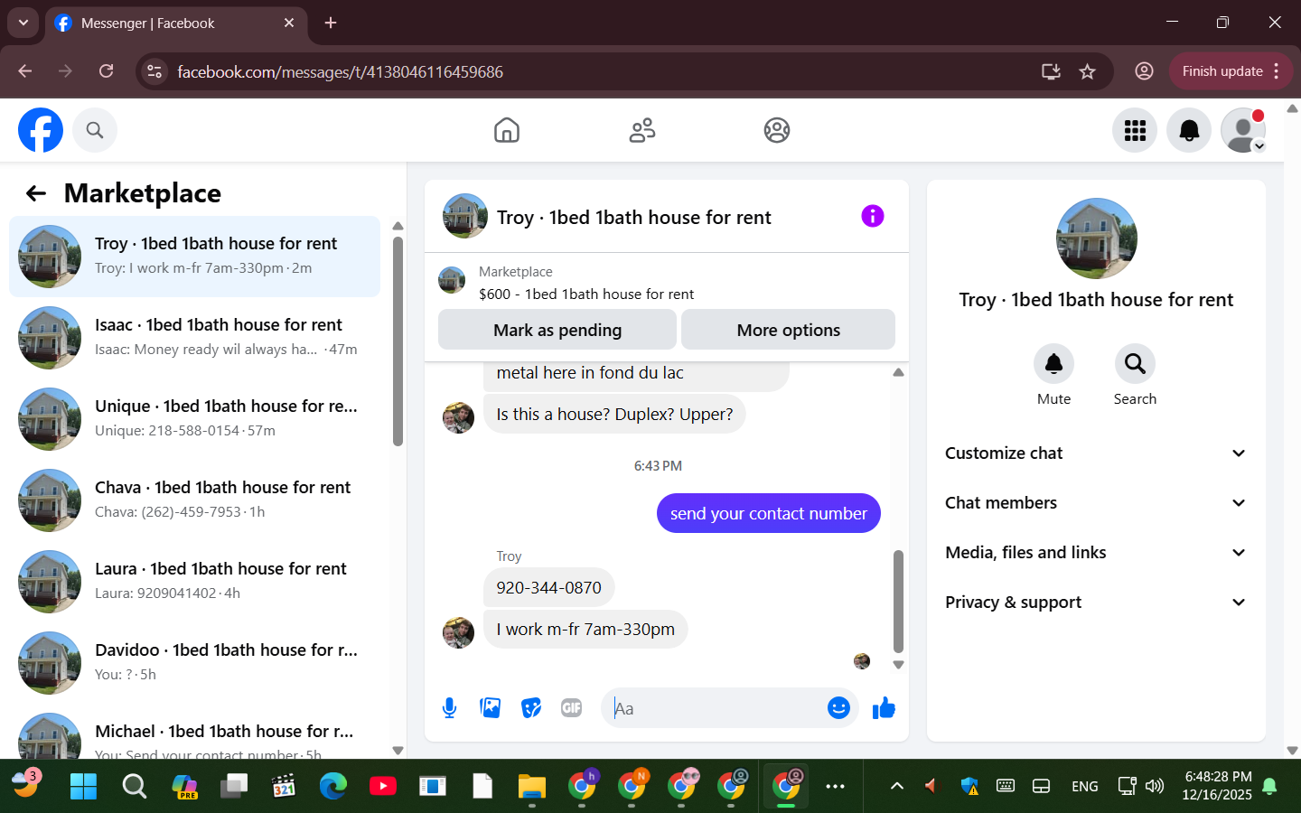Viewport: 1301px width, 813px height.
Task: Open the GIF picker
Action: pos(571,708)
